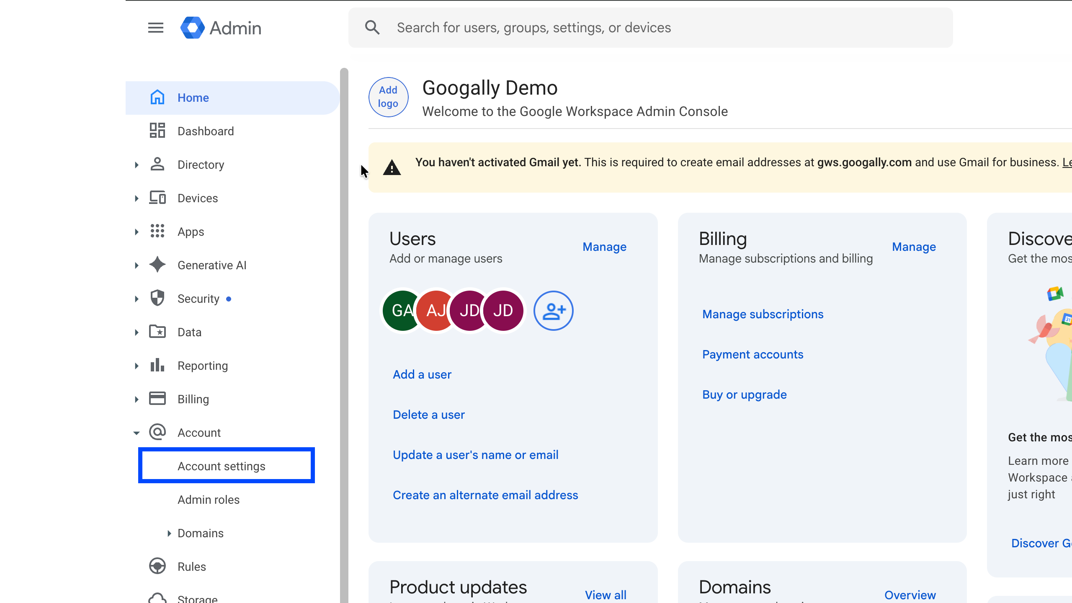Image resolution: width=1072 pixels, height=603 pixels.
Task: Click the add user icon button
Action: coord(553,311)
